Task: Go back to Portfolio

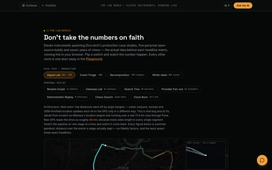Action: click(49, 6)
